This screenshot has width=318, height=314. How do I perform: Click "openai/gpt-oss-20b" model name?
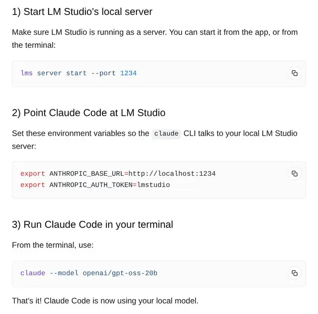tap(120, 273)
